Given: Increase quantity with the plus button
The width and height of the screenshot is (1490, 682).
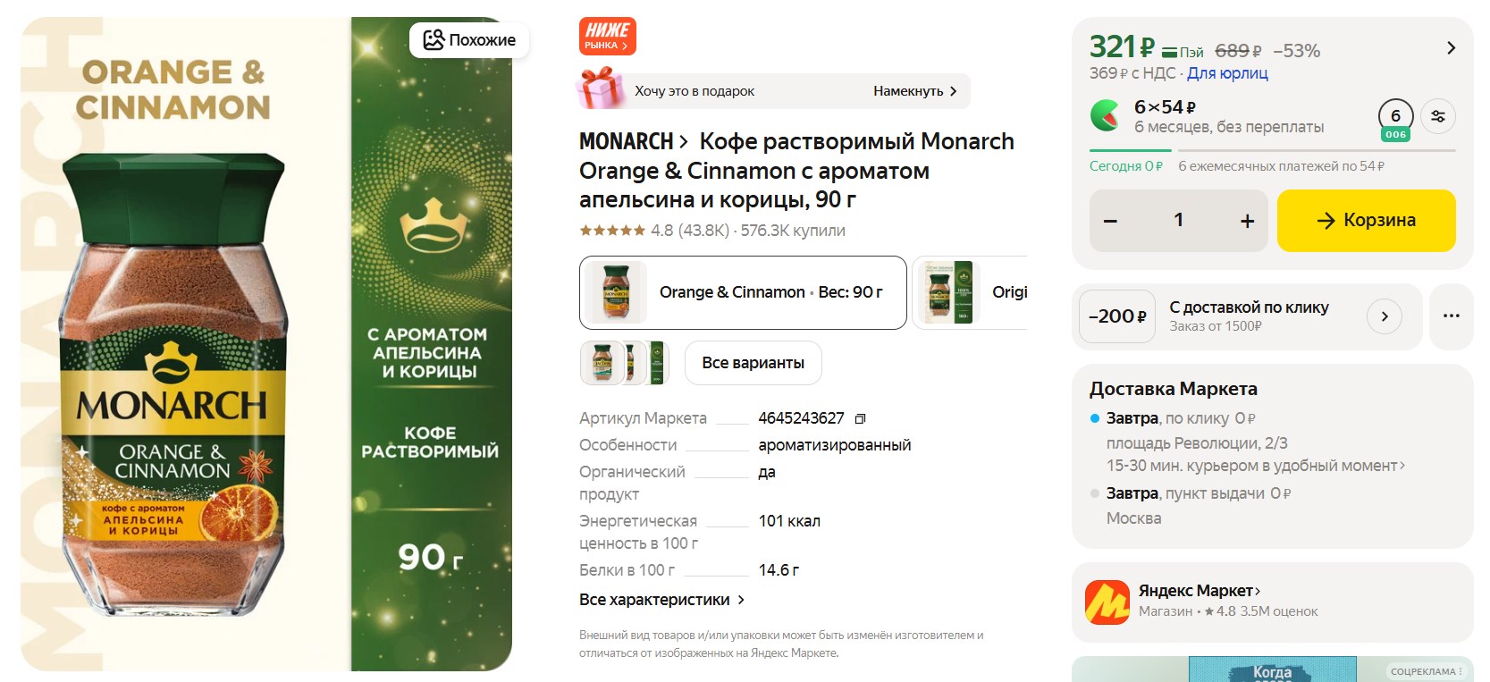Looking at the screenshot, I should click(x=1247, y=221).
